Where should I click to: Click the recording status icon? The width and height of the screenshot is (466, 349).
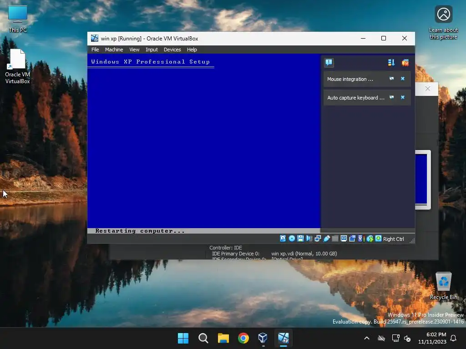(352, 239)
